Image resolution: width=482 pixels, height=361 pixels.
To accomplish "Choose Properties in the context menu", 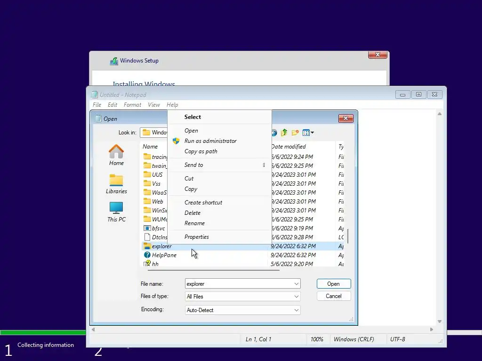I will pyautogui.click(x=219, y=237).
